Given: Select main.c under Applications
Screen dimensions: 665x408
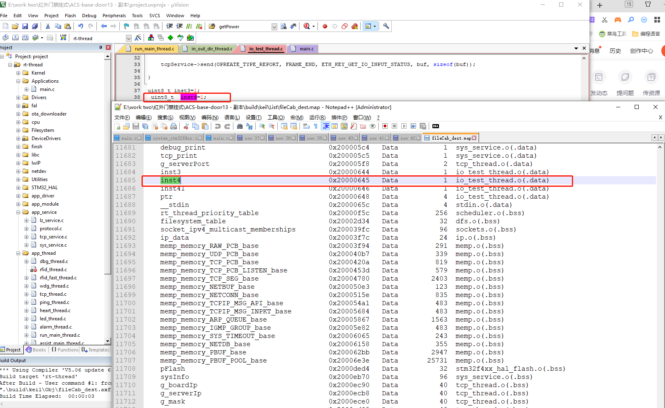Looking at the screenshot, I should point(47,89).
